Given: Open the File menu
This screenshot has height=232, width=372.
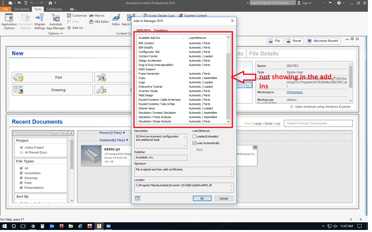Looking at the screenshot, I should (x=6, y=9).
